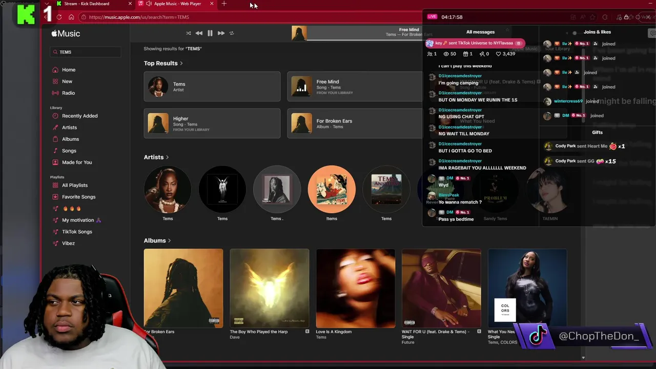Image resolution: width=656 pixels, height=369 pixels.
Task: Click the 3,439 likes heart icon
Action: pyautogui.click(x=498, y=54)
